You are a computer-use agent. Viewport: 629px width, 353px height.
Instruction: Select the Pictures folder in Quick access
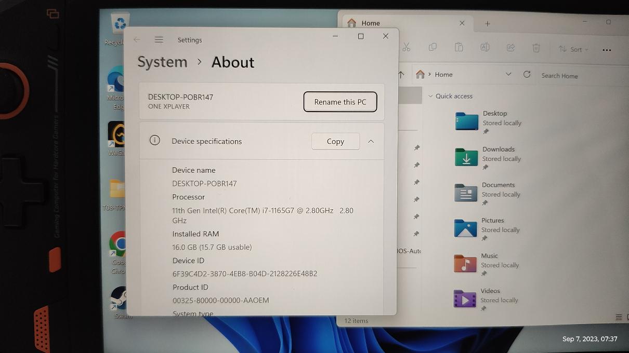point(487,229)
